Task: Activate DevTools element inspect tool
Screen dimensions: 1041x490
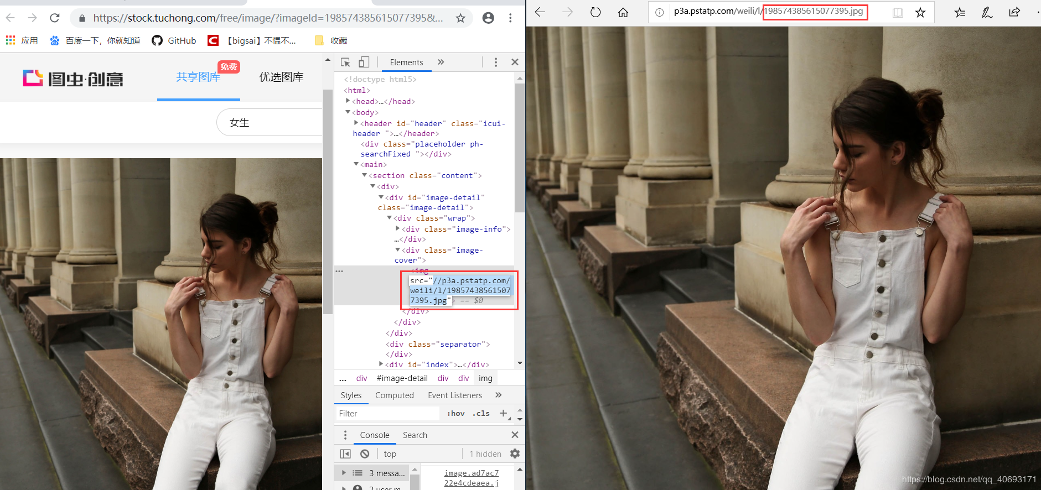Action: tap(345, 62)
